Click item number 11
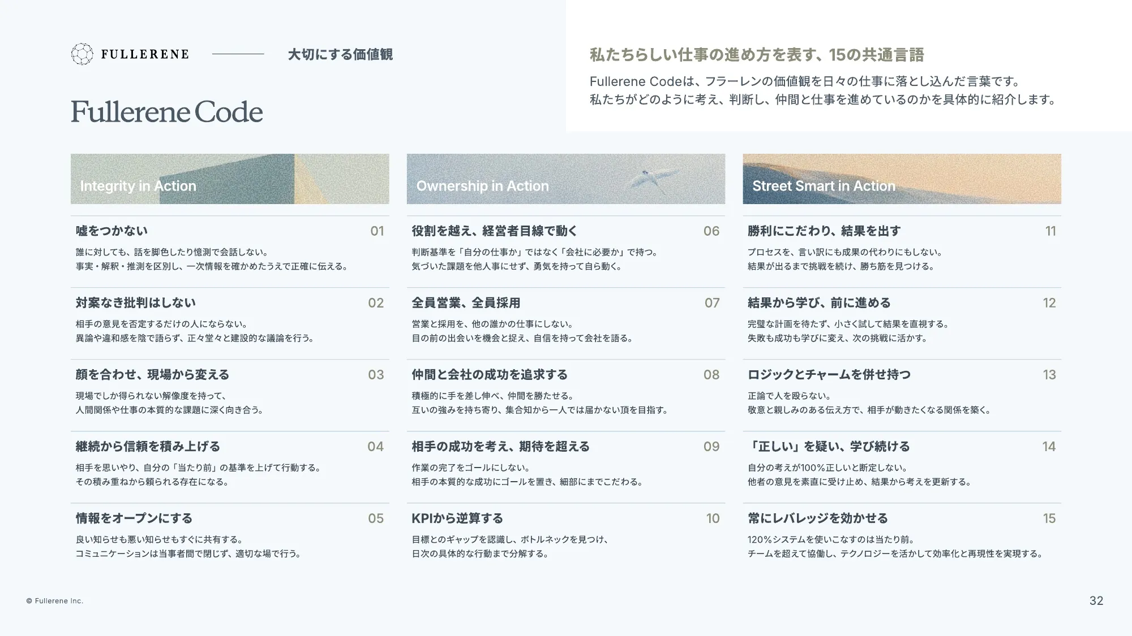The image size is (1132, 636). tap(1050, 231)
